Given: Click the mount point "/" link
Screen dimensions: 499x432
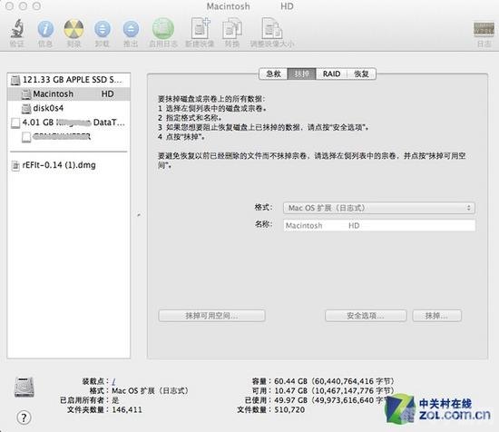Looking at the screenshot, I should click(x=113, y=381).
